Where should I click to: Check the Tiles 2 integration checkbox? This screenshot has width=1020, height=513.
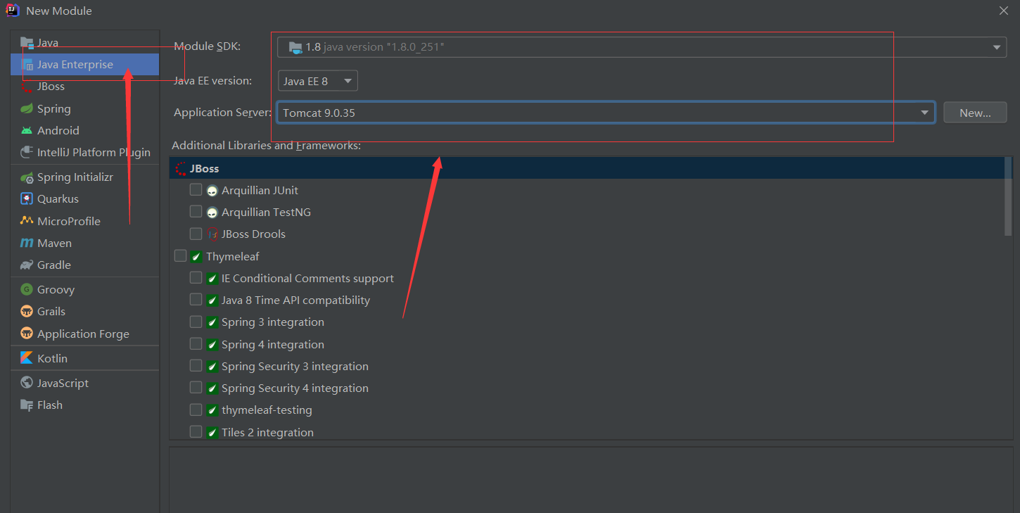tap(196, 432)
